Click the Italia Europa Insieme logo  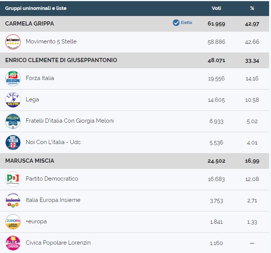[x=13, y=200]
